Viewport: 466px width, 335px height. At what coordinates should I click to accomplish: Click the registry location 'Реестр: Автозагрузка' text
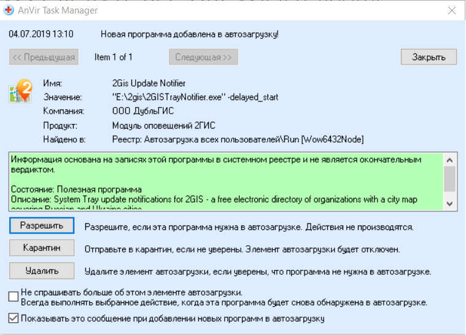click(x=238, y=140)
